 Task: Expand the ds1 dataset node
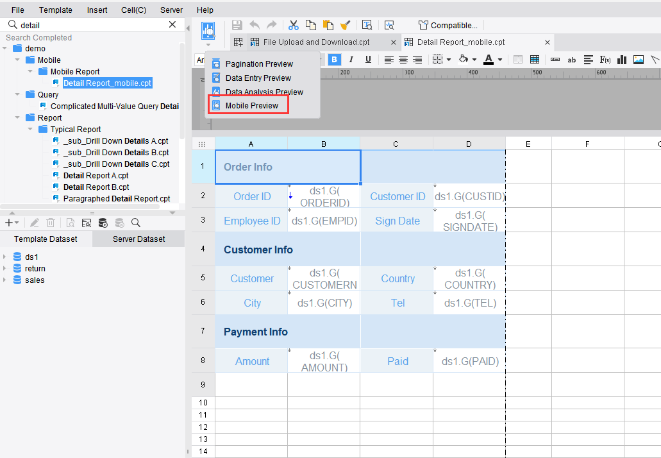coord(5,256)
